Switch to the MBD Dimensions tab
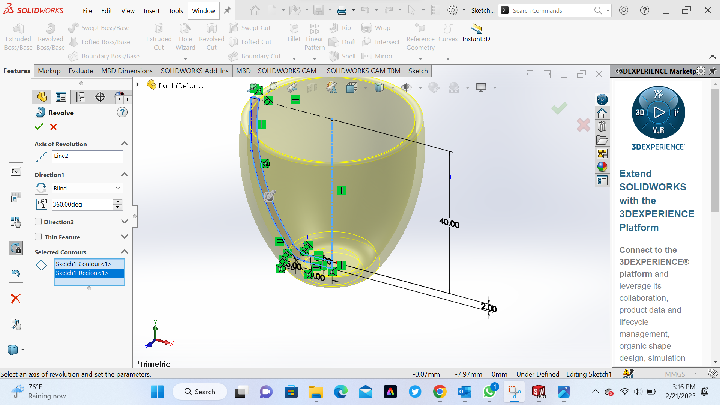The width and height of the screenshot is (720, 405). pyautogui.click(x=127, y=71)
